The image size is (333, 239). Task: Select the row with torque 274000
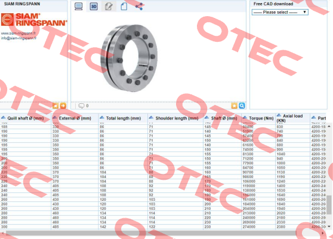point(163,227)
